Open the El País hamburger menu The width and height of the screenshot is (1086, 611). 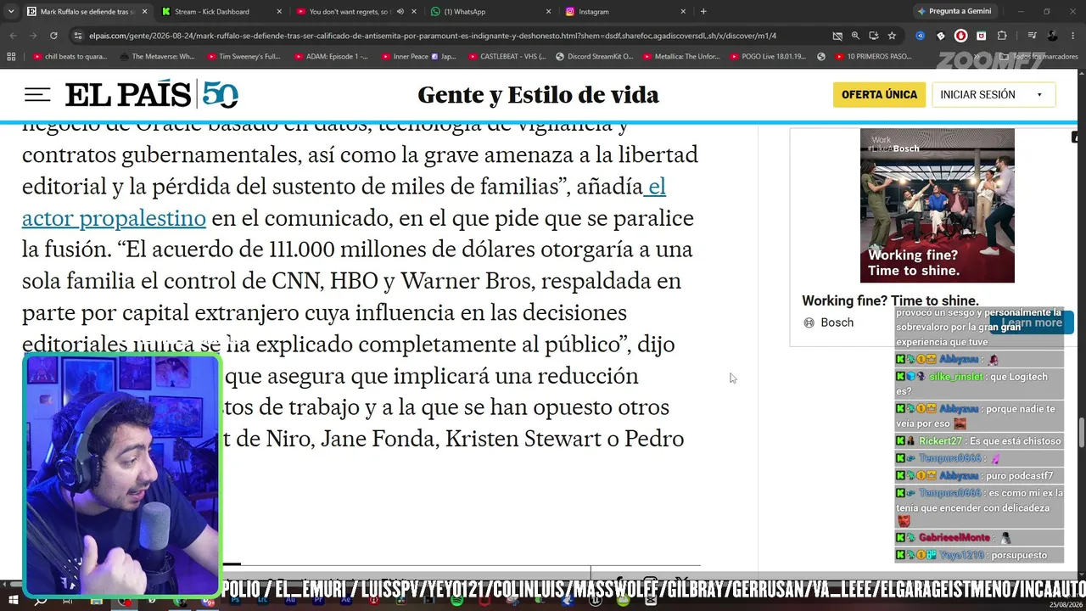(x=37, y=95)
